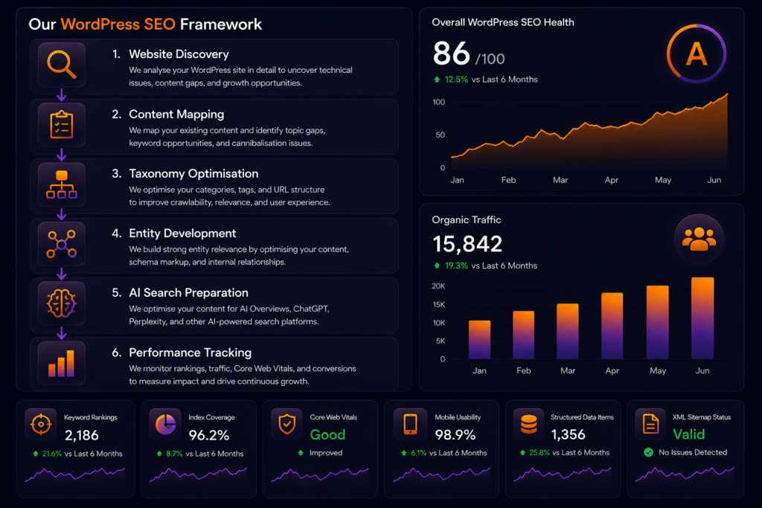Click the Jan bar in Organic Traffic chart
Screen dimensions: 762x508
pyautogui.click(x=479, y=339)
